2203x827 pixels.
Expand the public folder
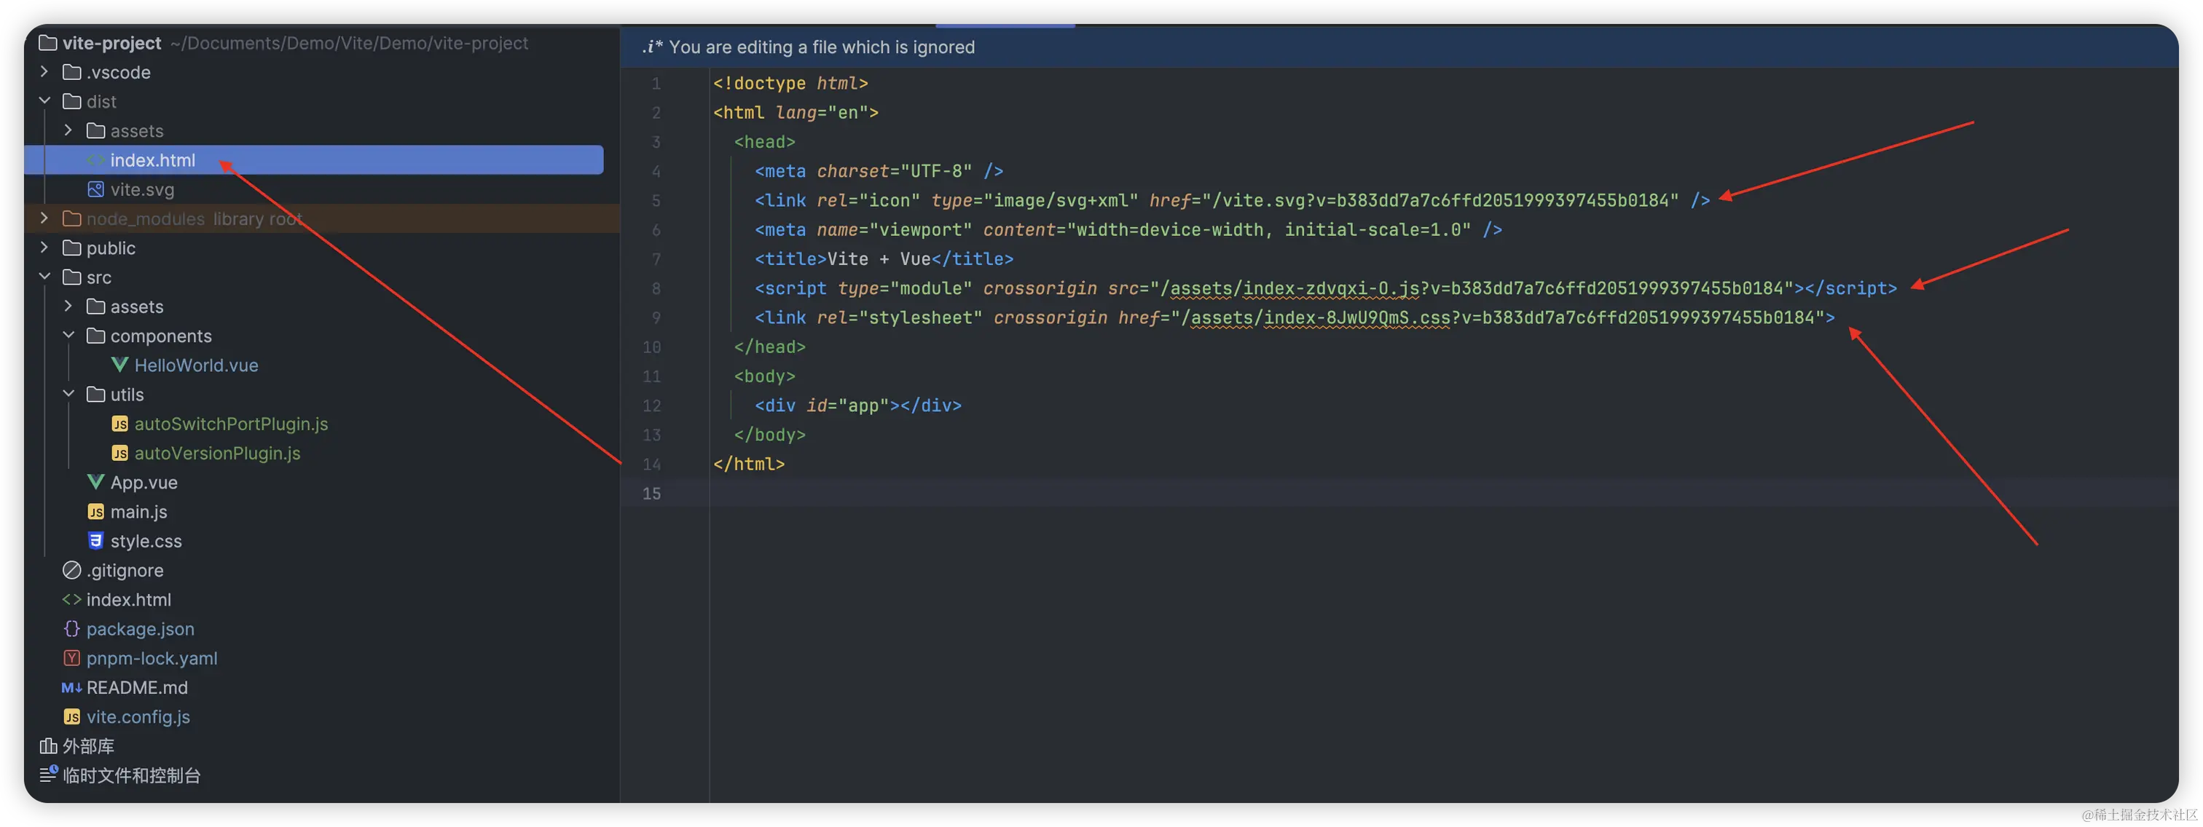(x=44, y=248)
